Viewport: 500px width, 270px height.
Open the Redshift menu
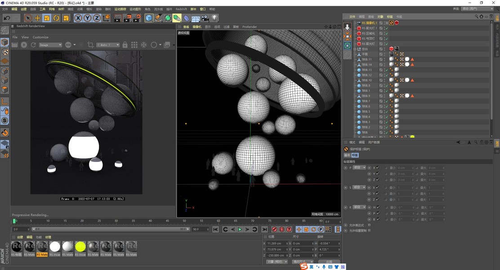click(x=181, y=9)
